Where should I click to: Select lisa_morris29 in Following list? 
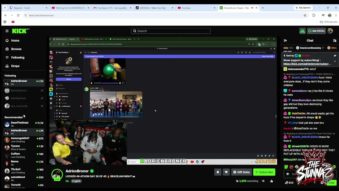(x=24, y=106)
